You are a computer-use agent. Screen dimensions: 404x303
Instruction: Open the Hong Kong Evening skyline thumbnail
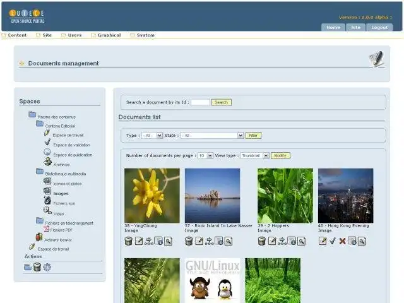click(x=345, y=196)
